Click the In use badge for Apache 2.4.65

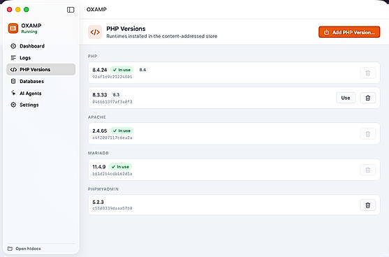(122, 131)
